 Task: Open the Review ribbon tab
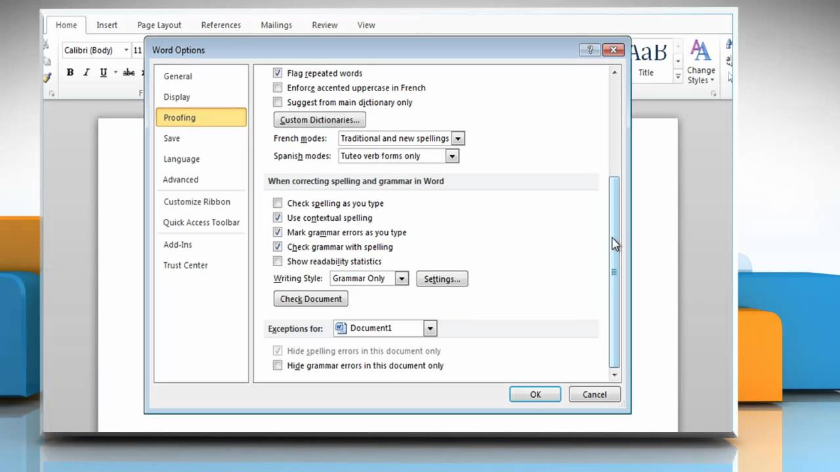pyautogui.click(x=325, y=25)
